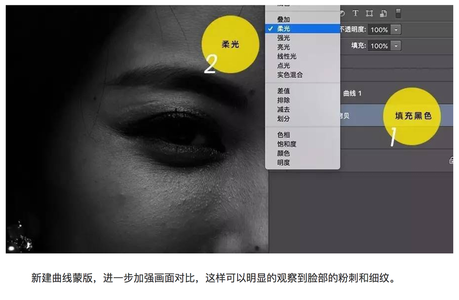This screenshot has height=300, width=459.
Task: Choose 减去 blend mode
Action: (x=302, y=109)
